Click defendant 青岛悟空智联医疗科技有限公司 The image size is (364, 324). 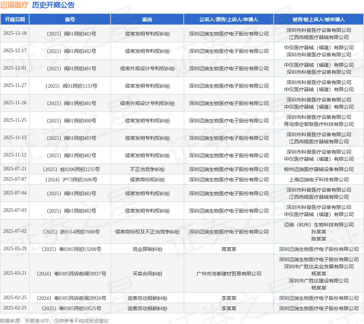click(319, 124)
